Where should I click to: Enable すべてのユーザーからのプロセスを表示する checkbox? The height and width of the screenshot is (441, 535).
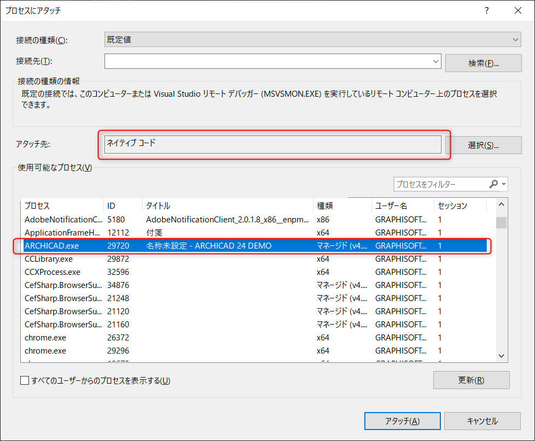(25, 380)
